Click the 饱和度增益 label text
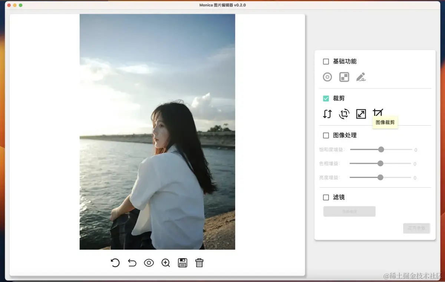Screen dimensions: 445x282 (x=332, y=150)
